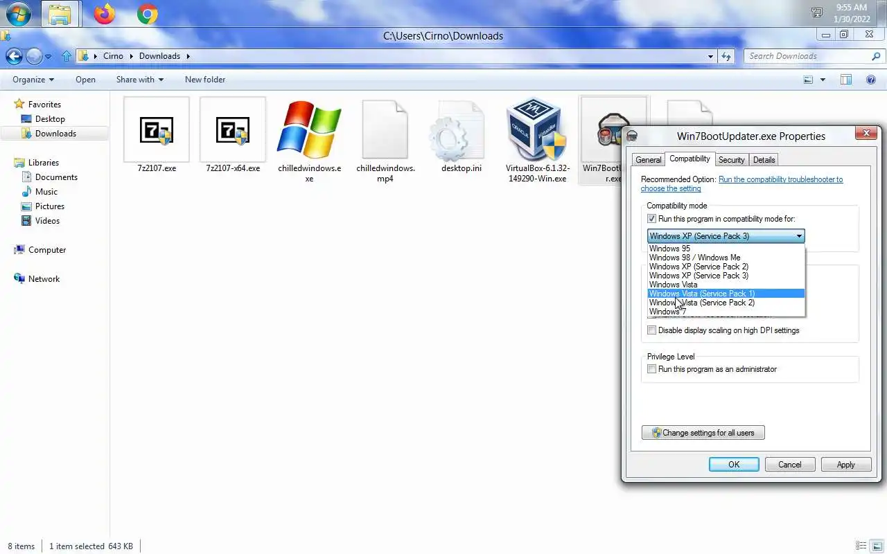887x554 pixels.
Task: Click Cirno in the address breadcrumb
Action: pyautogui.click(x=113, y=56)
